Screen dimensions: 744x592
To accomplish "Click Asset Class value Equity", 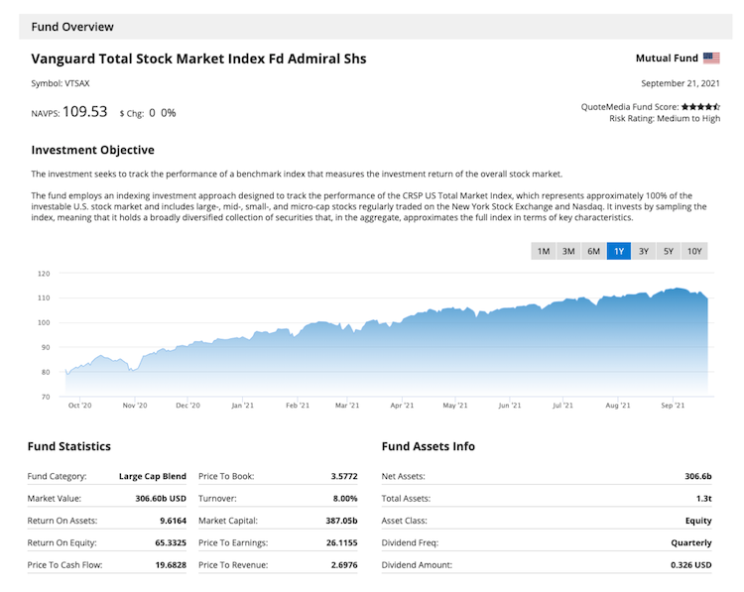I will (698, 521).
